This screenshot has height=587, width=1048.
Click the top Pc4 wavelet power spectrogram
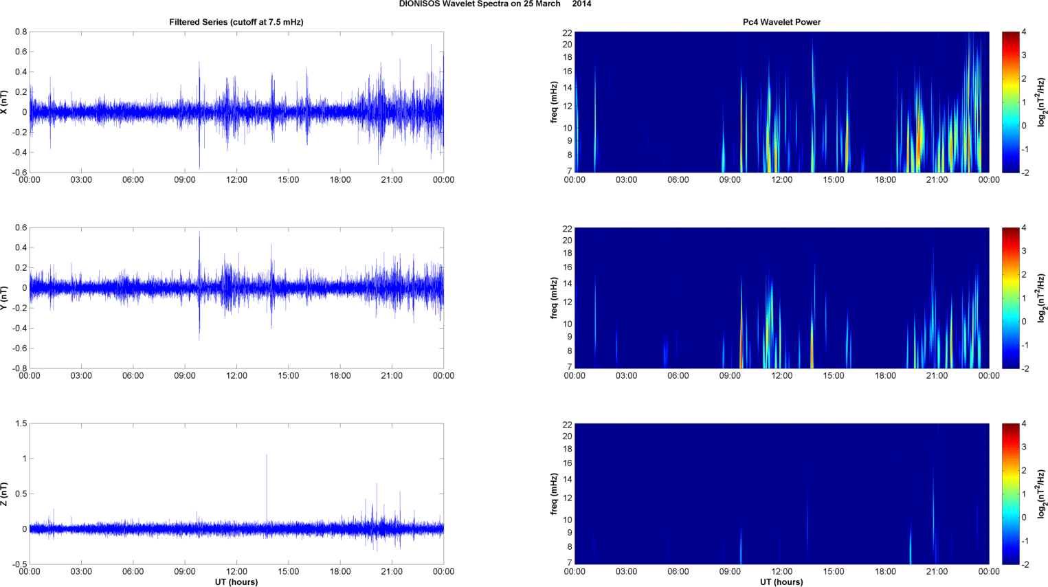click(x=781, y=102)
